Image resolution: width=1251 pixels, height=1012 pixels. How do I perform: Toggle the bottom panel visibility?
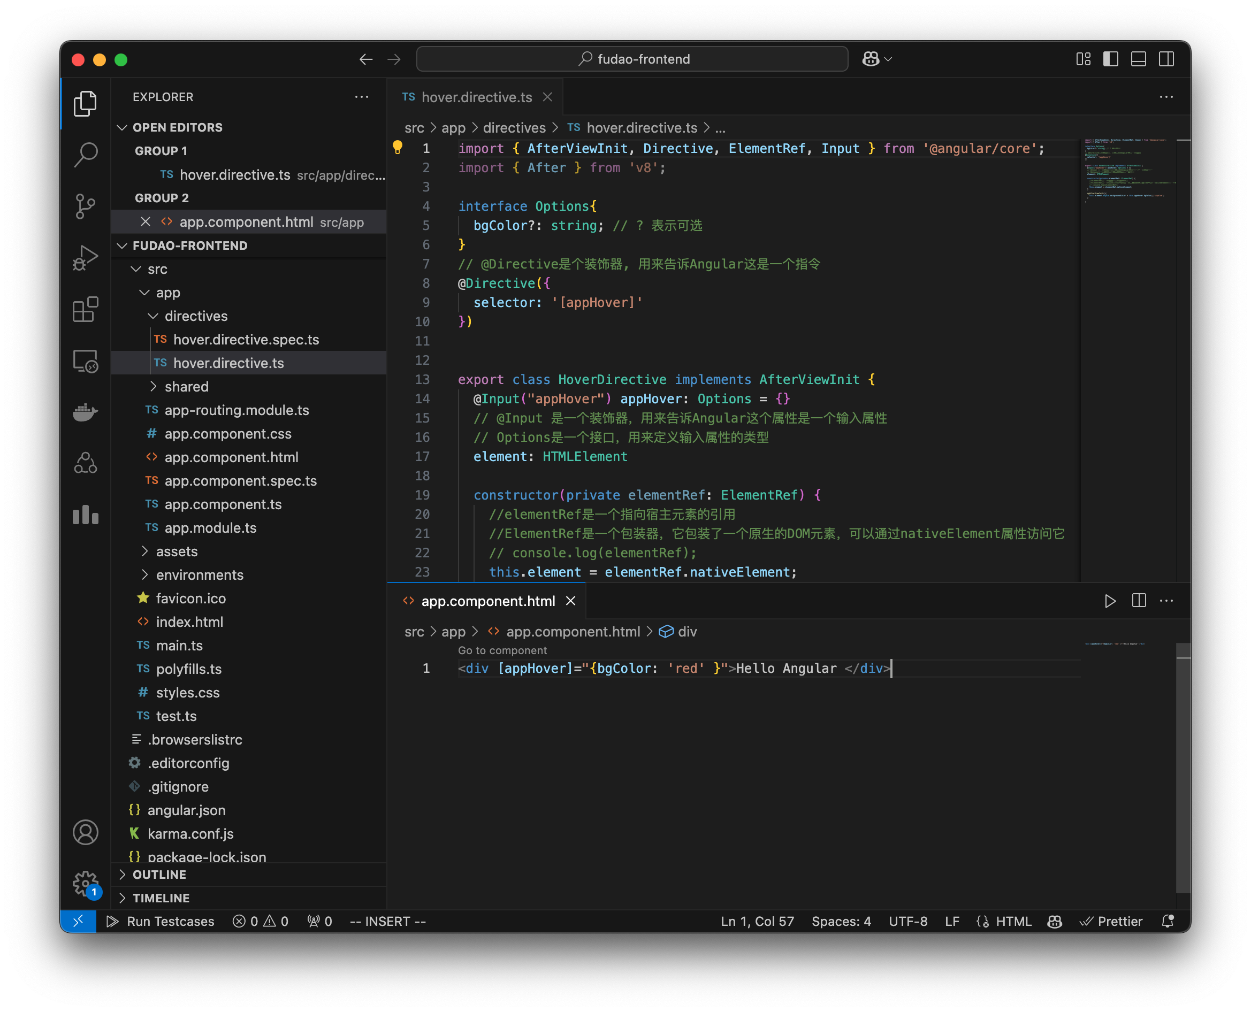pos(1139,59)
